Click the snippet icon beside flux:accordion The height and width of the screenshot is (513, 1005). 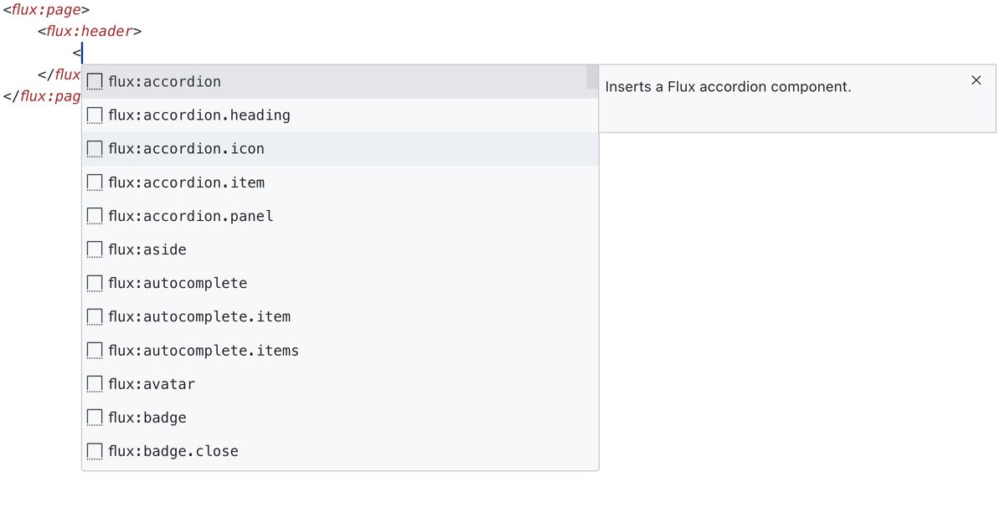click(x=95, y=82)
